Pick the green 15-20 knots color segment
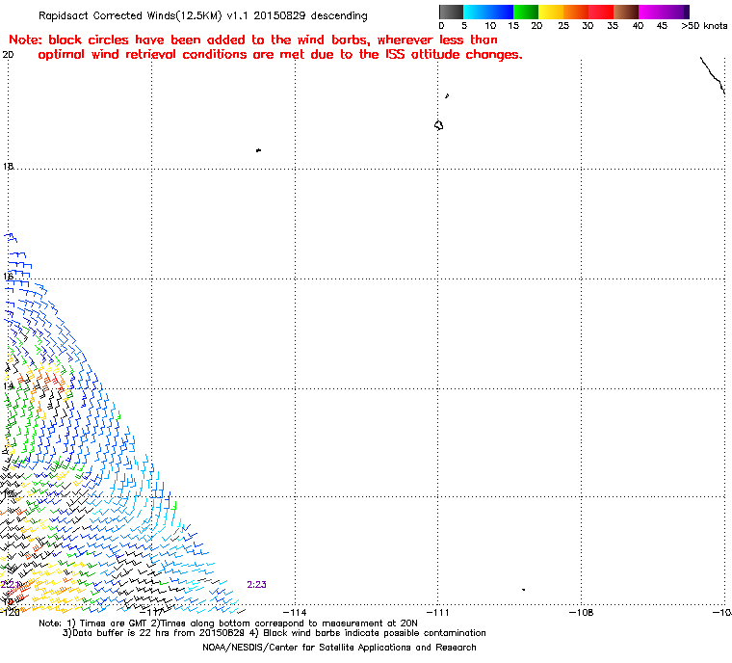The height and width of the screenshot is (663, 732). pos(526,12)
